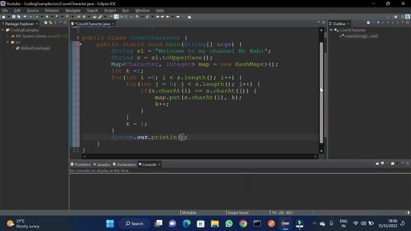Image resolution: width=411 pixels, height=231 pixels.
Task: Click the Open Console icon in Console toolbar
Action: pos(392,163)
